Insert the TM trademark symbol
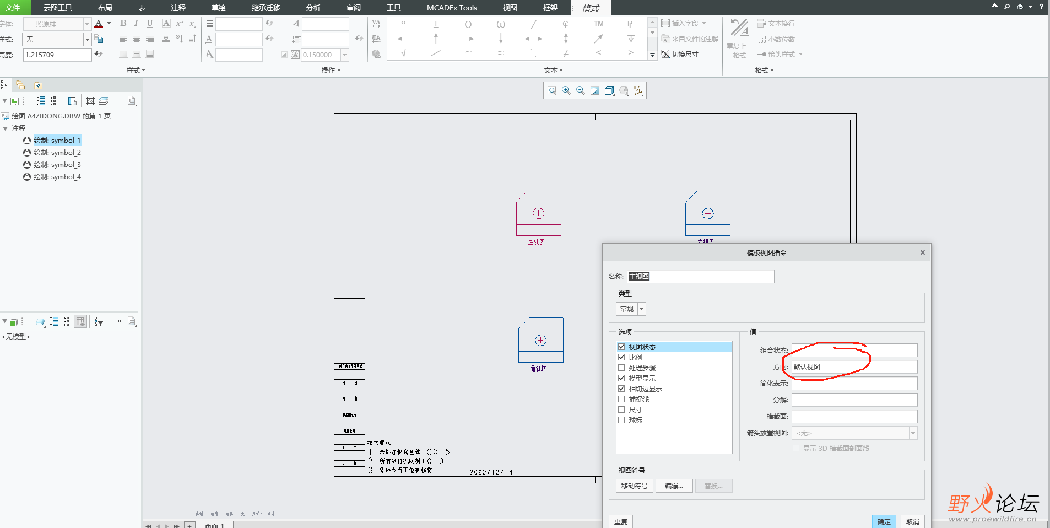This screenshot has height=528, width=1050. point(598,24)
